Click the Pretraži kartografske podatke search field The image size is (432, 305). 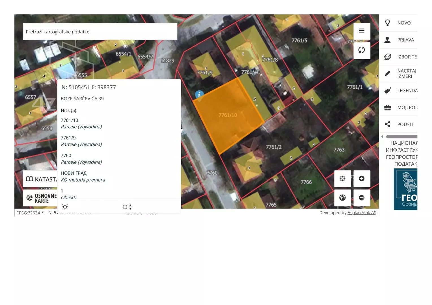click(100, 32)
